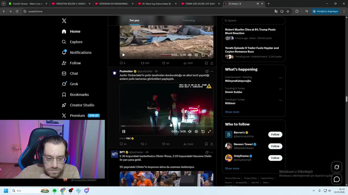Bookmark the Pusholder post

(x=206, y=144)
